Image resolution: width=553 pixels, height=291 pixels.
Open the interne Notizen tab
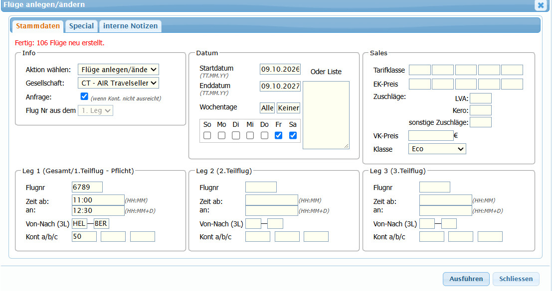[130, 26]
